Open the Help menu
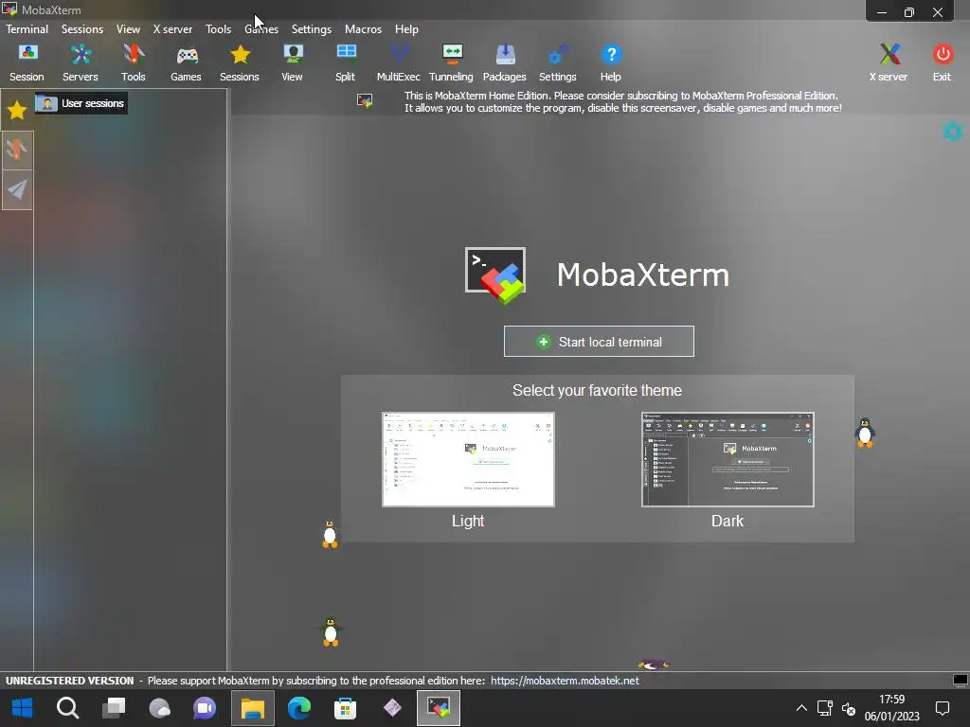Image resolution: width=970 pixels, height=727 pixels. click(x=406, y=29)
